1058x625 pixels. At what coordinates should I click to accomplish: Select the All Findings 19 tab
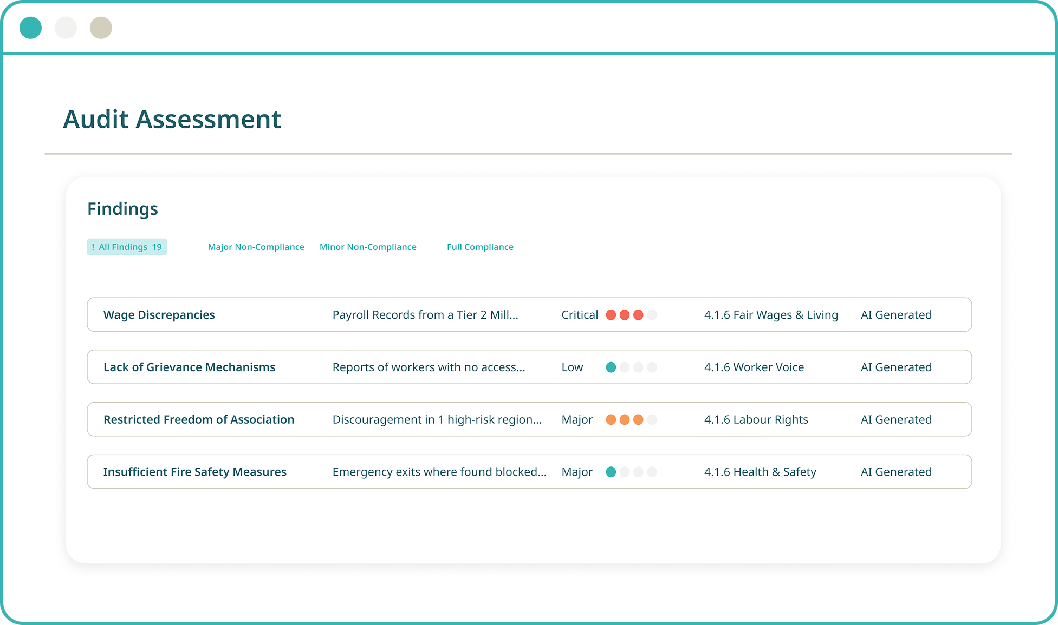tap(127, 247)
